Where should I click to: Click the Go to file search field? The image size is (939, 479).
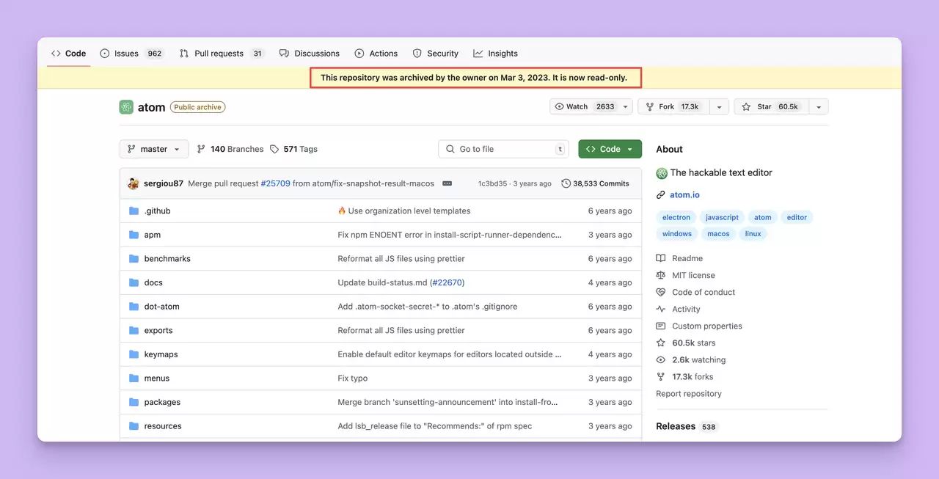tap(504, 149)
